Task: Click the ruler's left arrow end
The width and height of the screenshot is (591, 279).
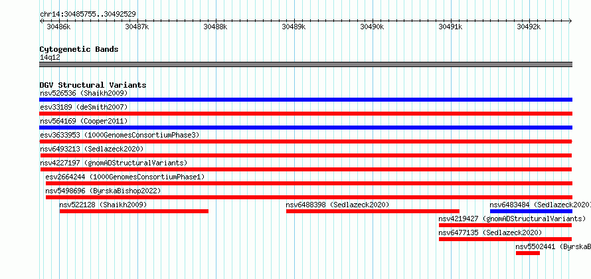Action: point(41,21)
